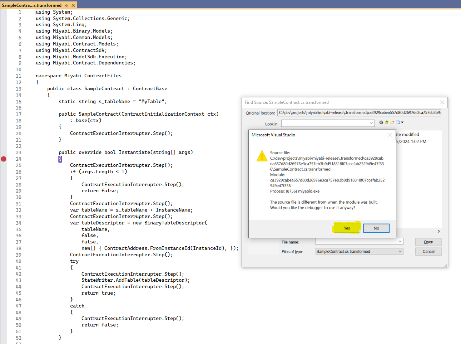The image size is (461, 344).
Task: Click 'public class SampleContract' on line 13
Action: click(x=86, y=89)
